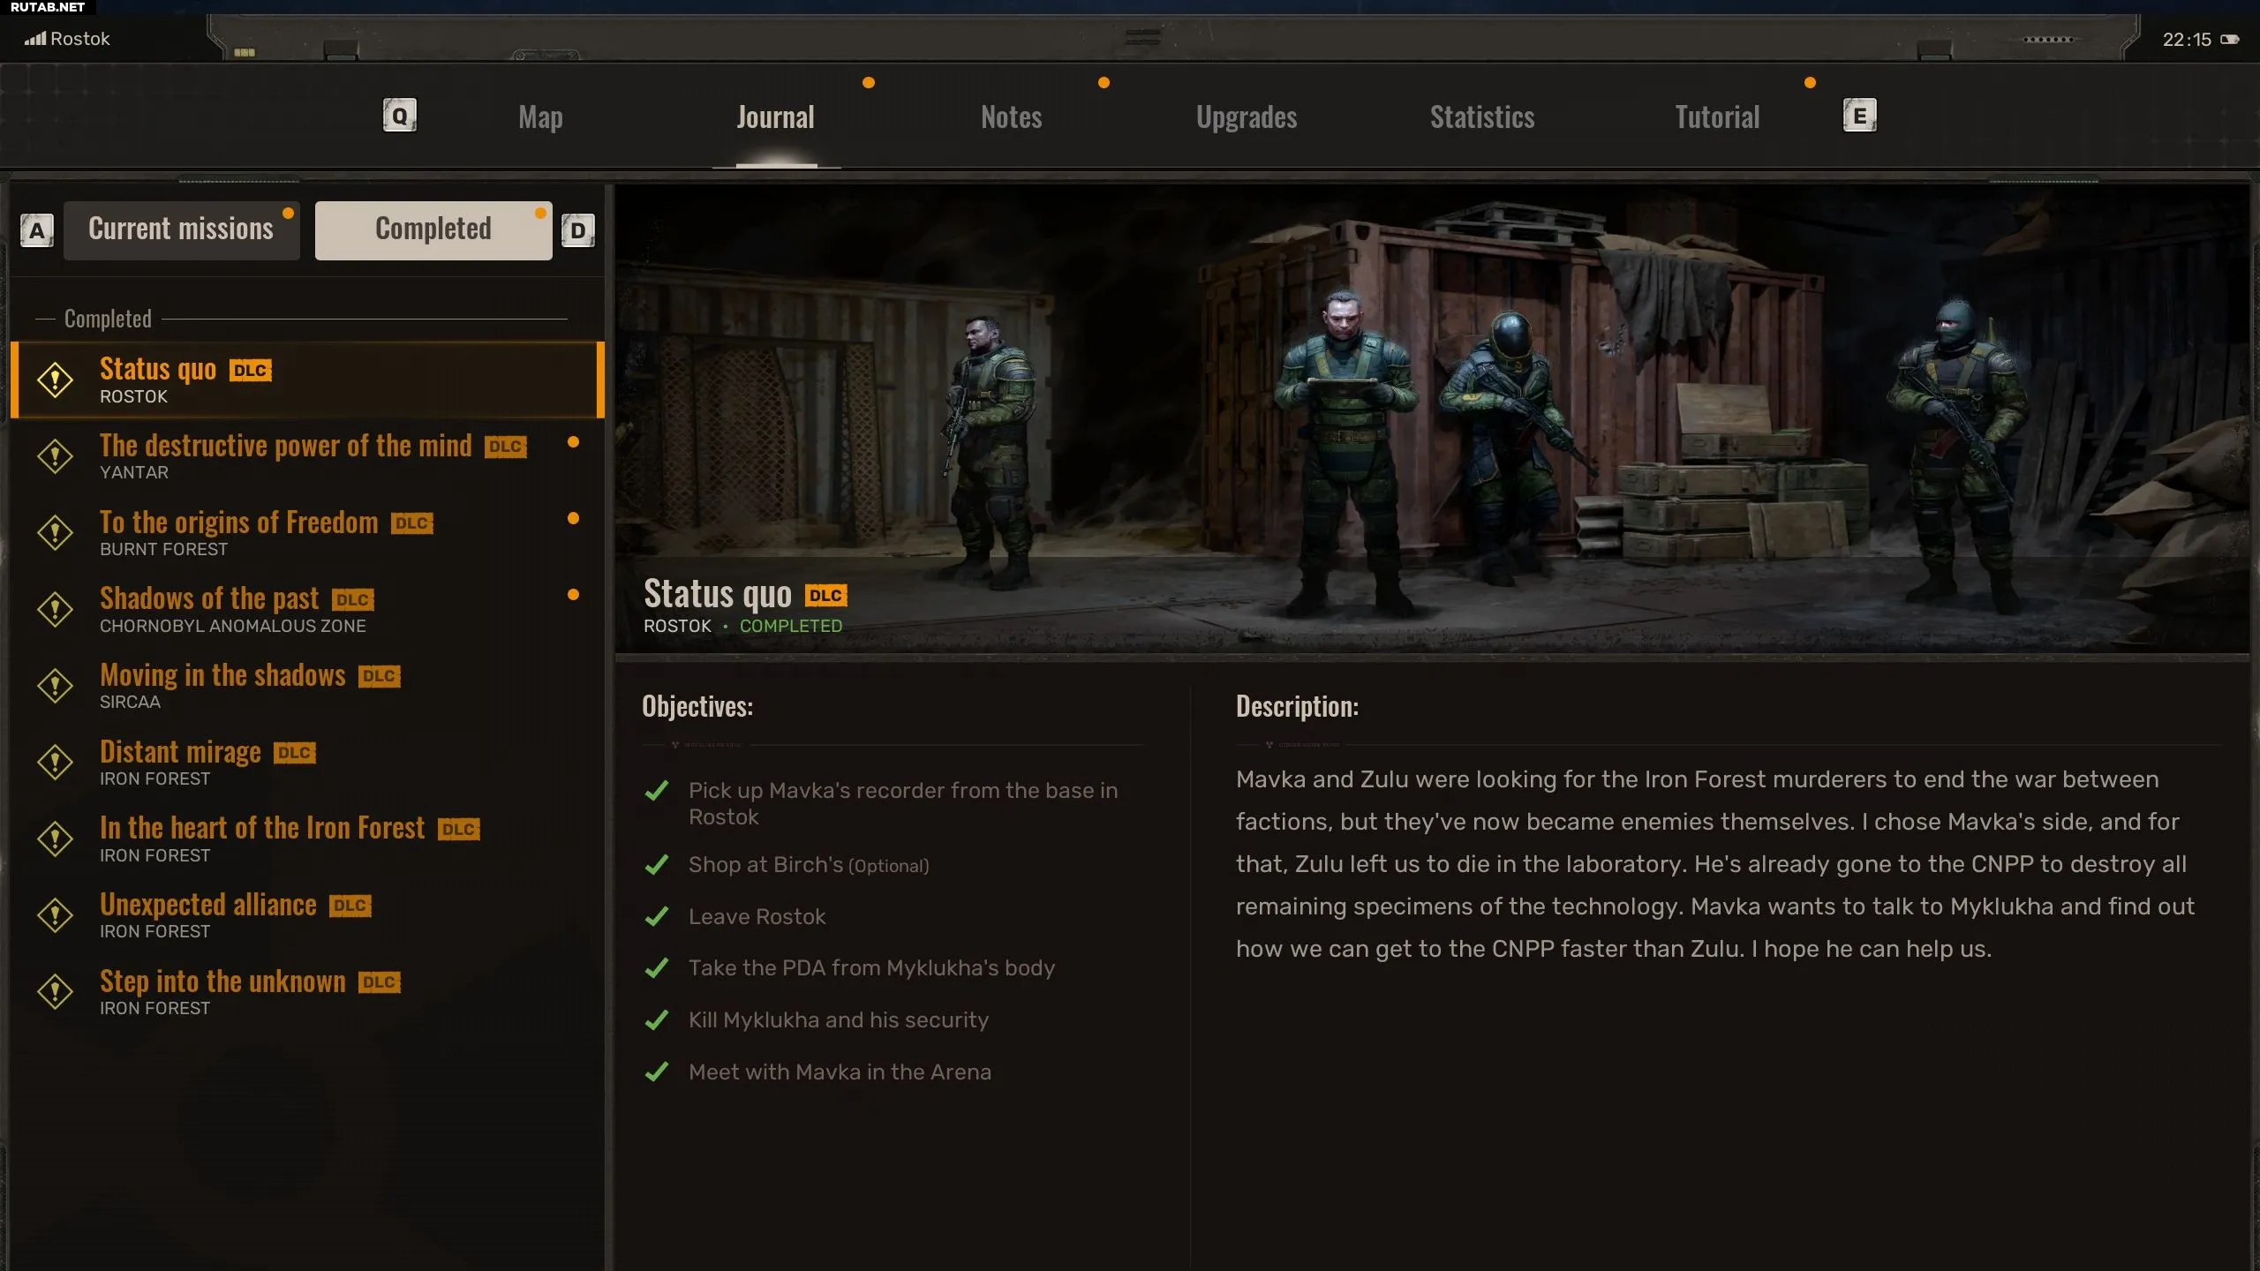Select Step into the unknown mission

(x=307, y=992)
